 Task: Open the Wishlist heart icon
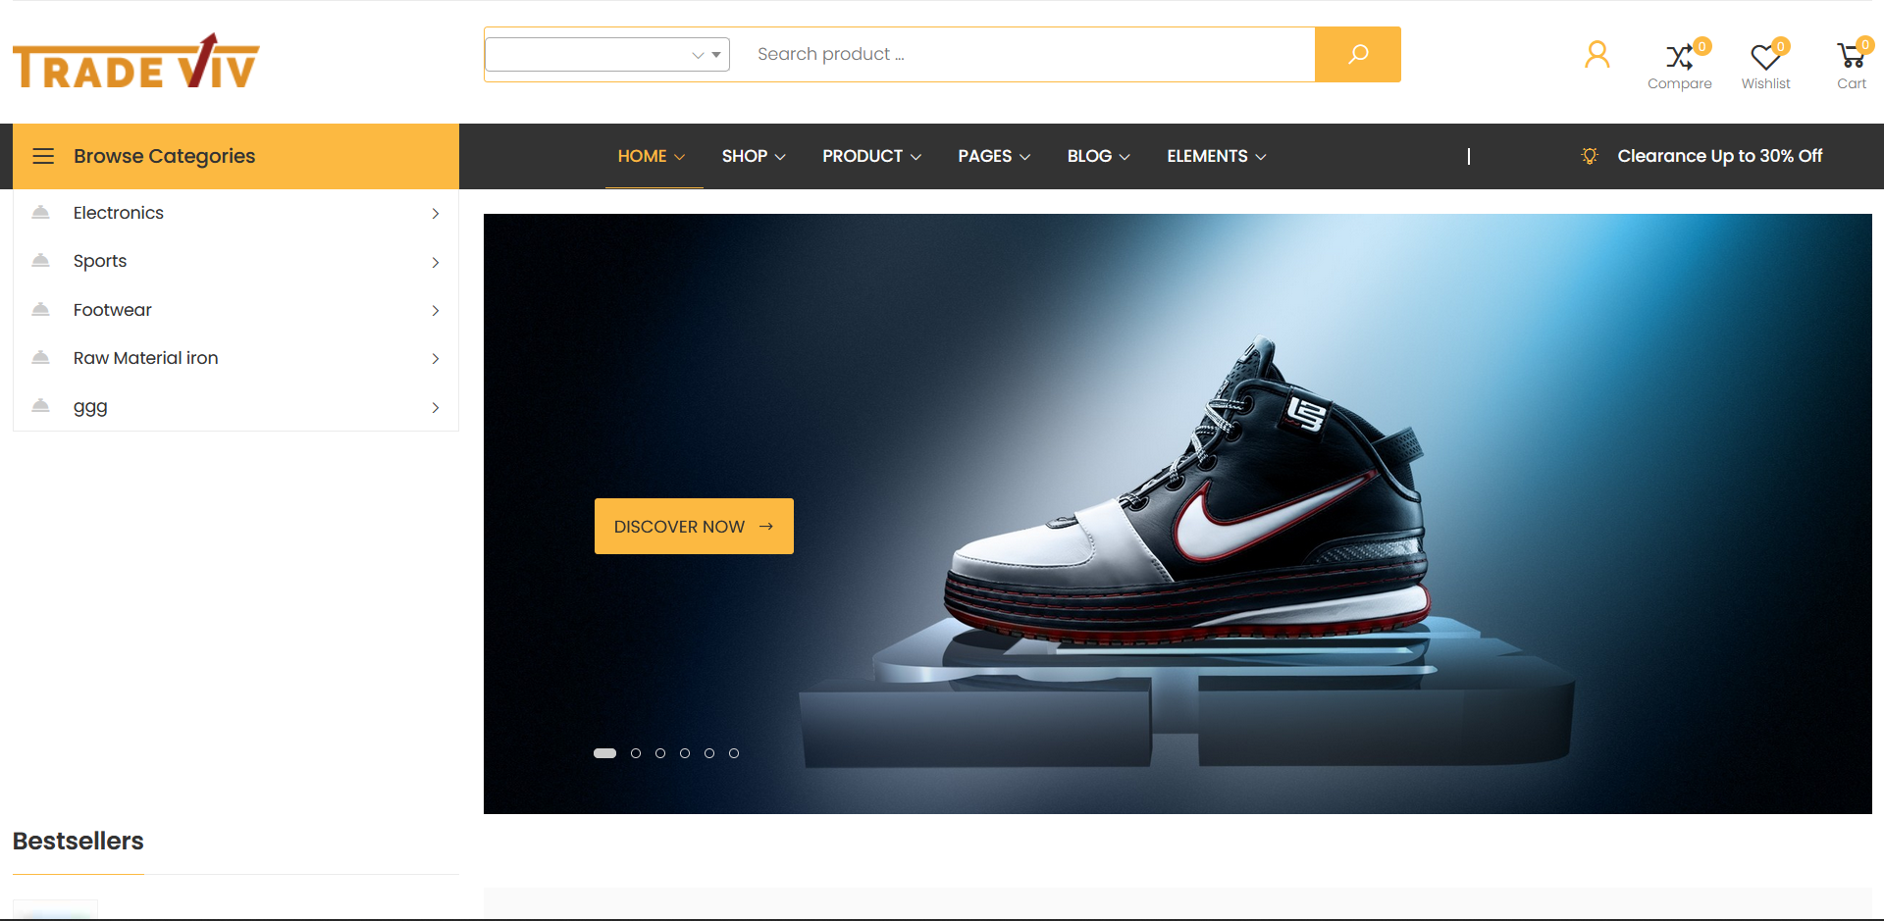point(1765,65)
